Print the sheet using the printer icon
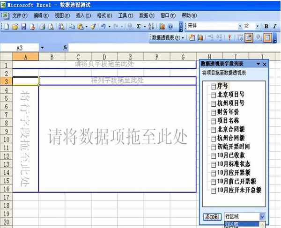Viewport: 281px width, 228px height. pyautogui.click(x=43, y=27)
